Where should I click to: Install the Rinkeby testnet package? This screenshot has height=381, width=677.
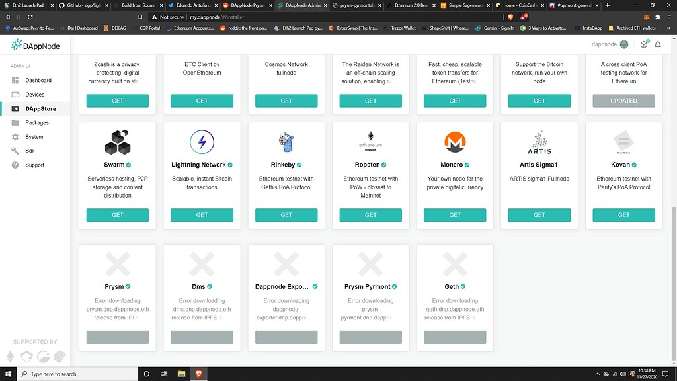[x=286, y=215]
